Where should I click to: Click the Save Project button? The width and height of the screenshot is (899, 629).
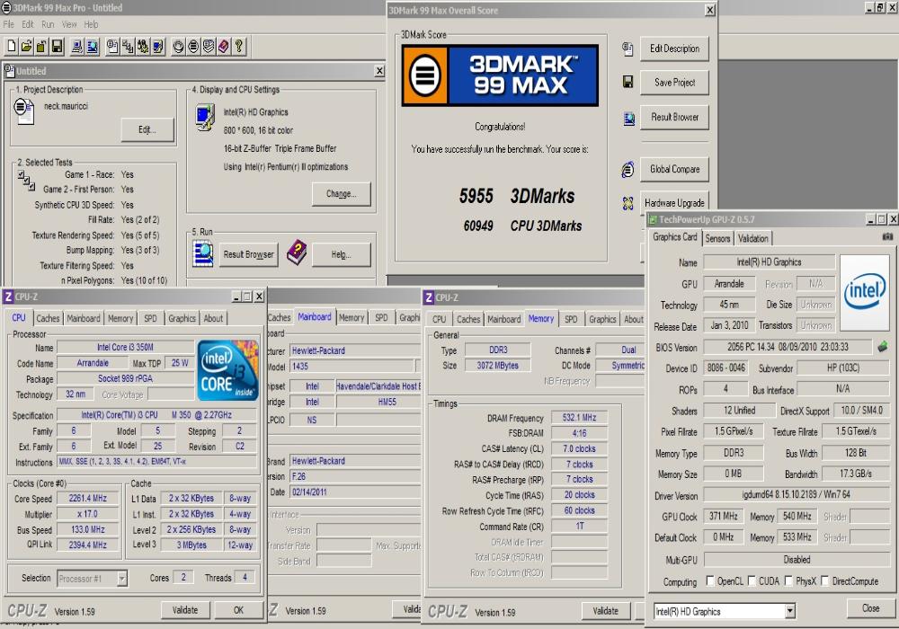[674, 83]
